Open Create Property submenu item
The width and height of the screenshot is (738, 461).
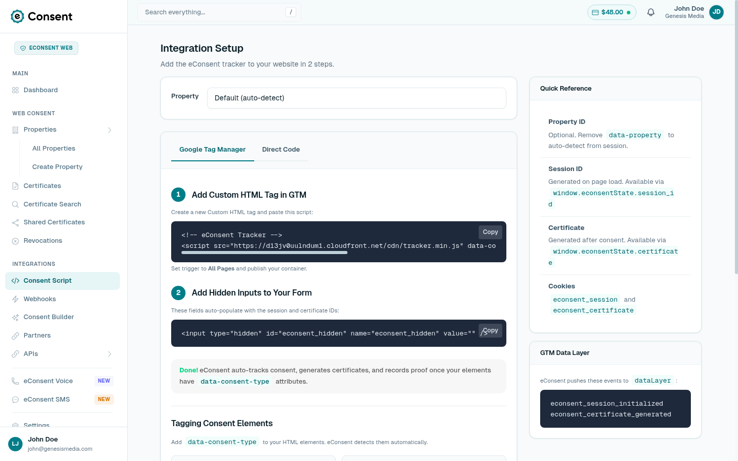[x=57, y=167]
